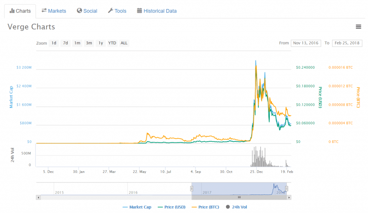
Task: Click the left arrow on the navigator scrollbar
Action: coord(38,197)
